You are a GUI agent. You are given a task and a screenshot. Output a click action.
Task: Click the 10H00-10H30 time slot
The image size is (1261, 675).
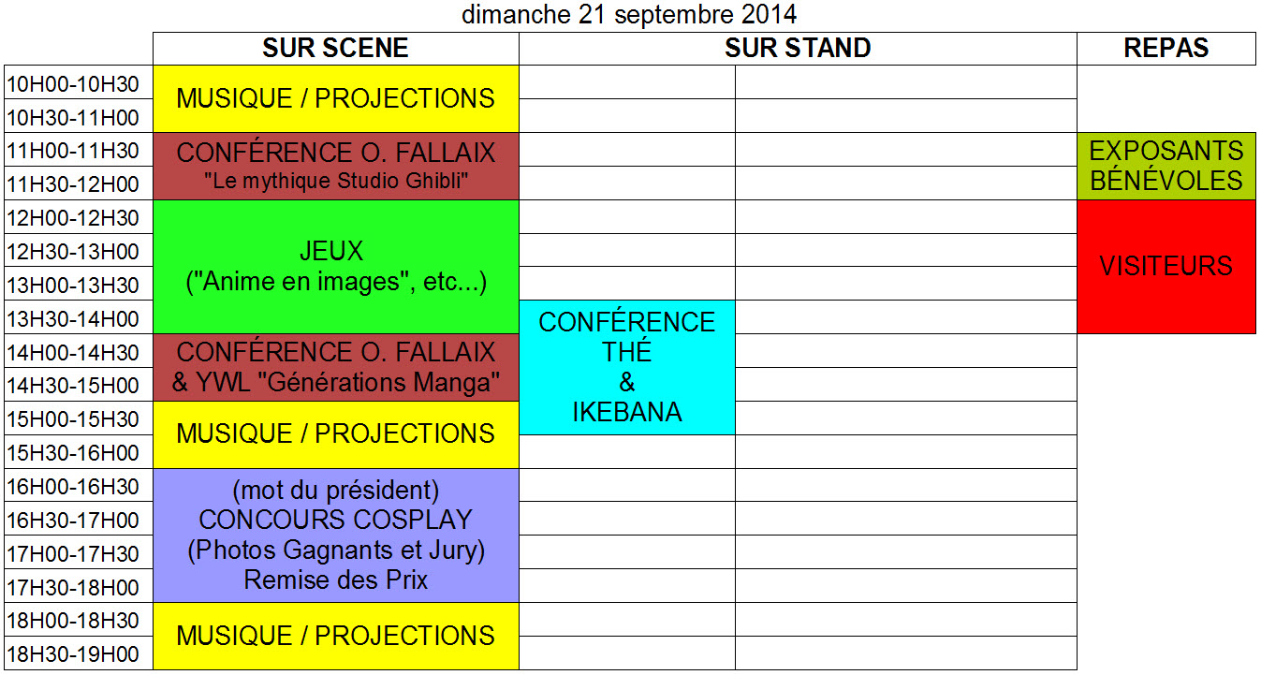[73, 84]
